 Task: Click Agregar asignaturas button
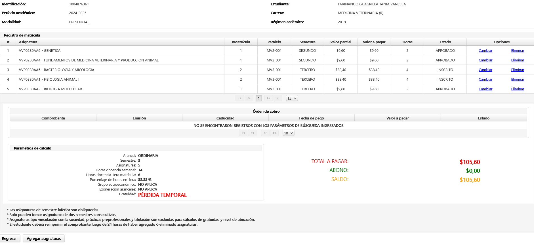[44, 238]
